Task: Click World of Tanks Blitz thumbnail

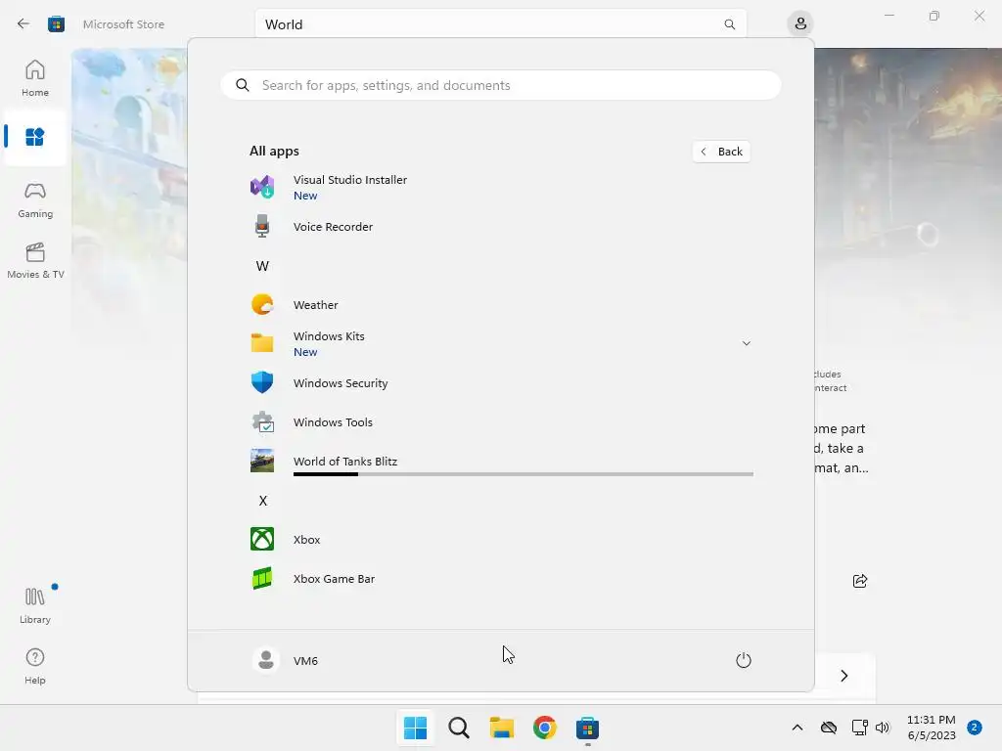Action: (262, 462)
